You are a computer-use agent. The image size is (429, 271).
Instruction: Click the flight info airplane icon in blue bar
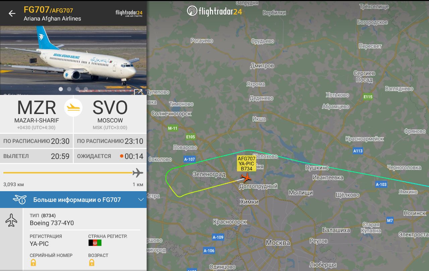(x=20, y=200)
